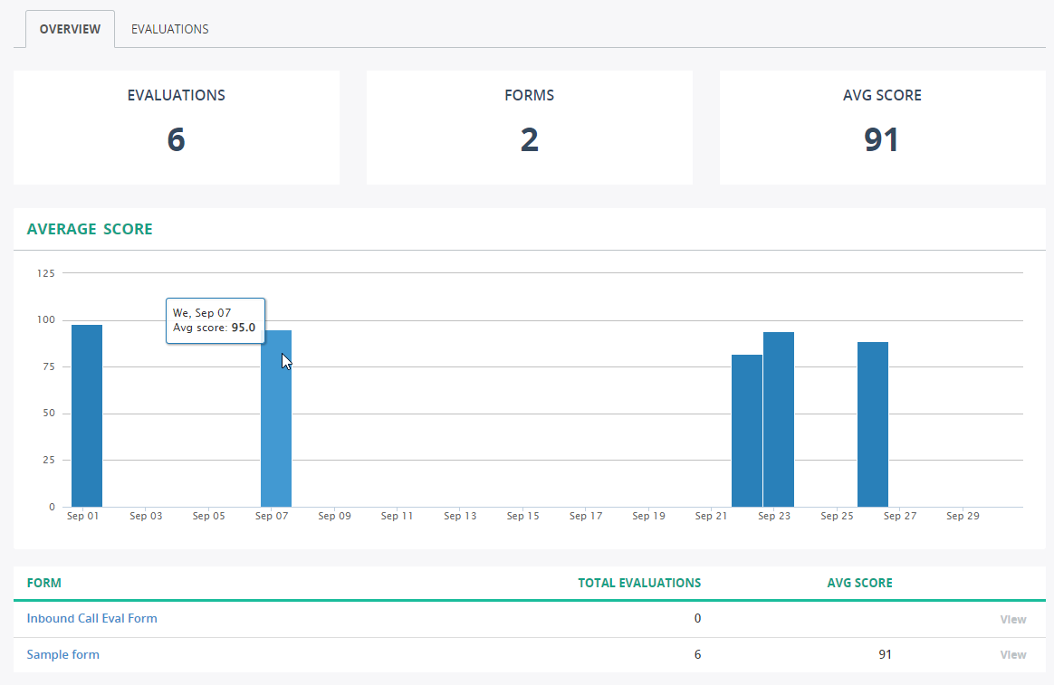The height and width of the screenshot is (685, 1054).
Task: Select the Overview tab
Action: coord(70,29)
